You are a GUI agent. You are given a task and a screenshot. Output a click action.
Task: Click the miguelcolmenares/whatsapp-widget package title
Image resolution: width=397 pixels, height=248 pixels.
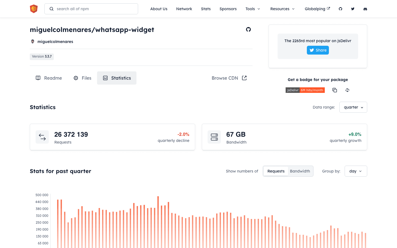(92, 30)
